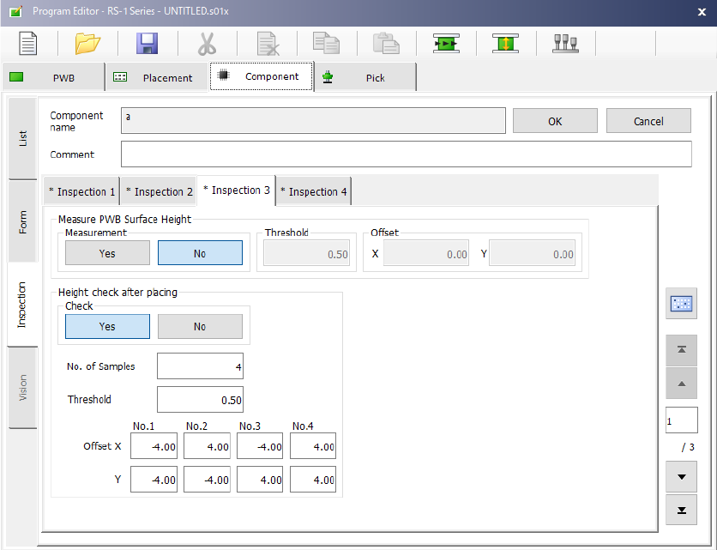Click the Delete page toolbar icon
Image resolution: width=717 pixels, height=550 pixels.
(x=268, y=44)
